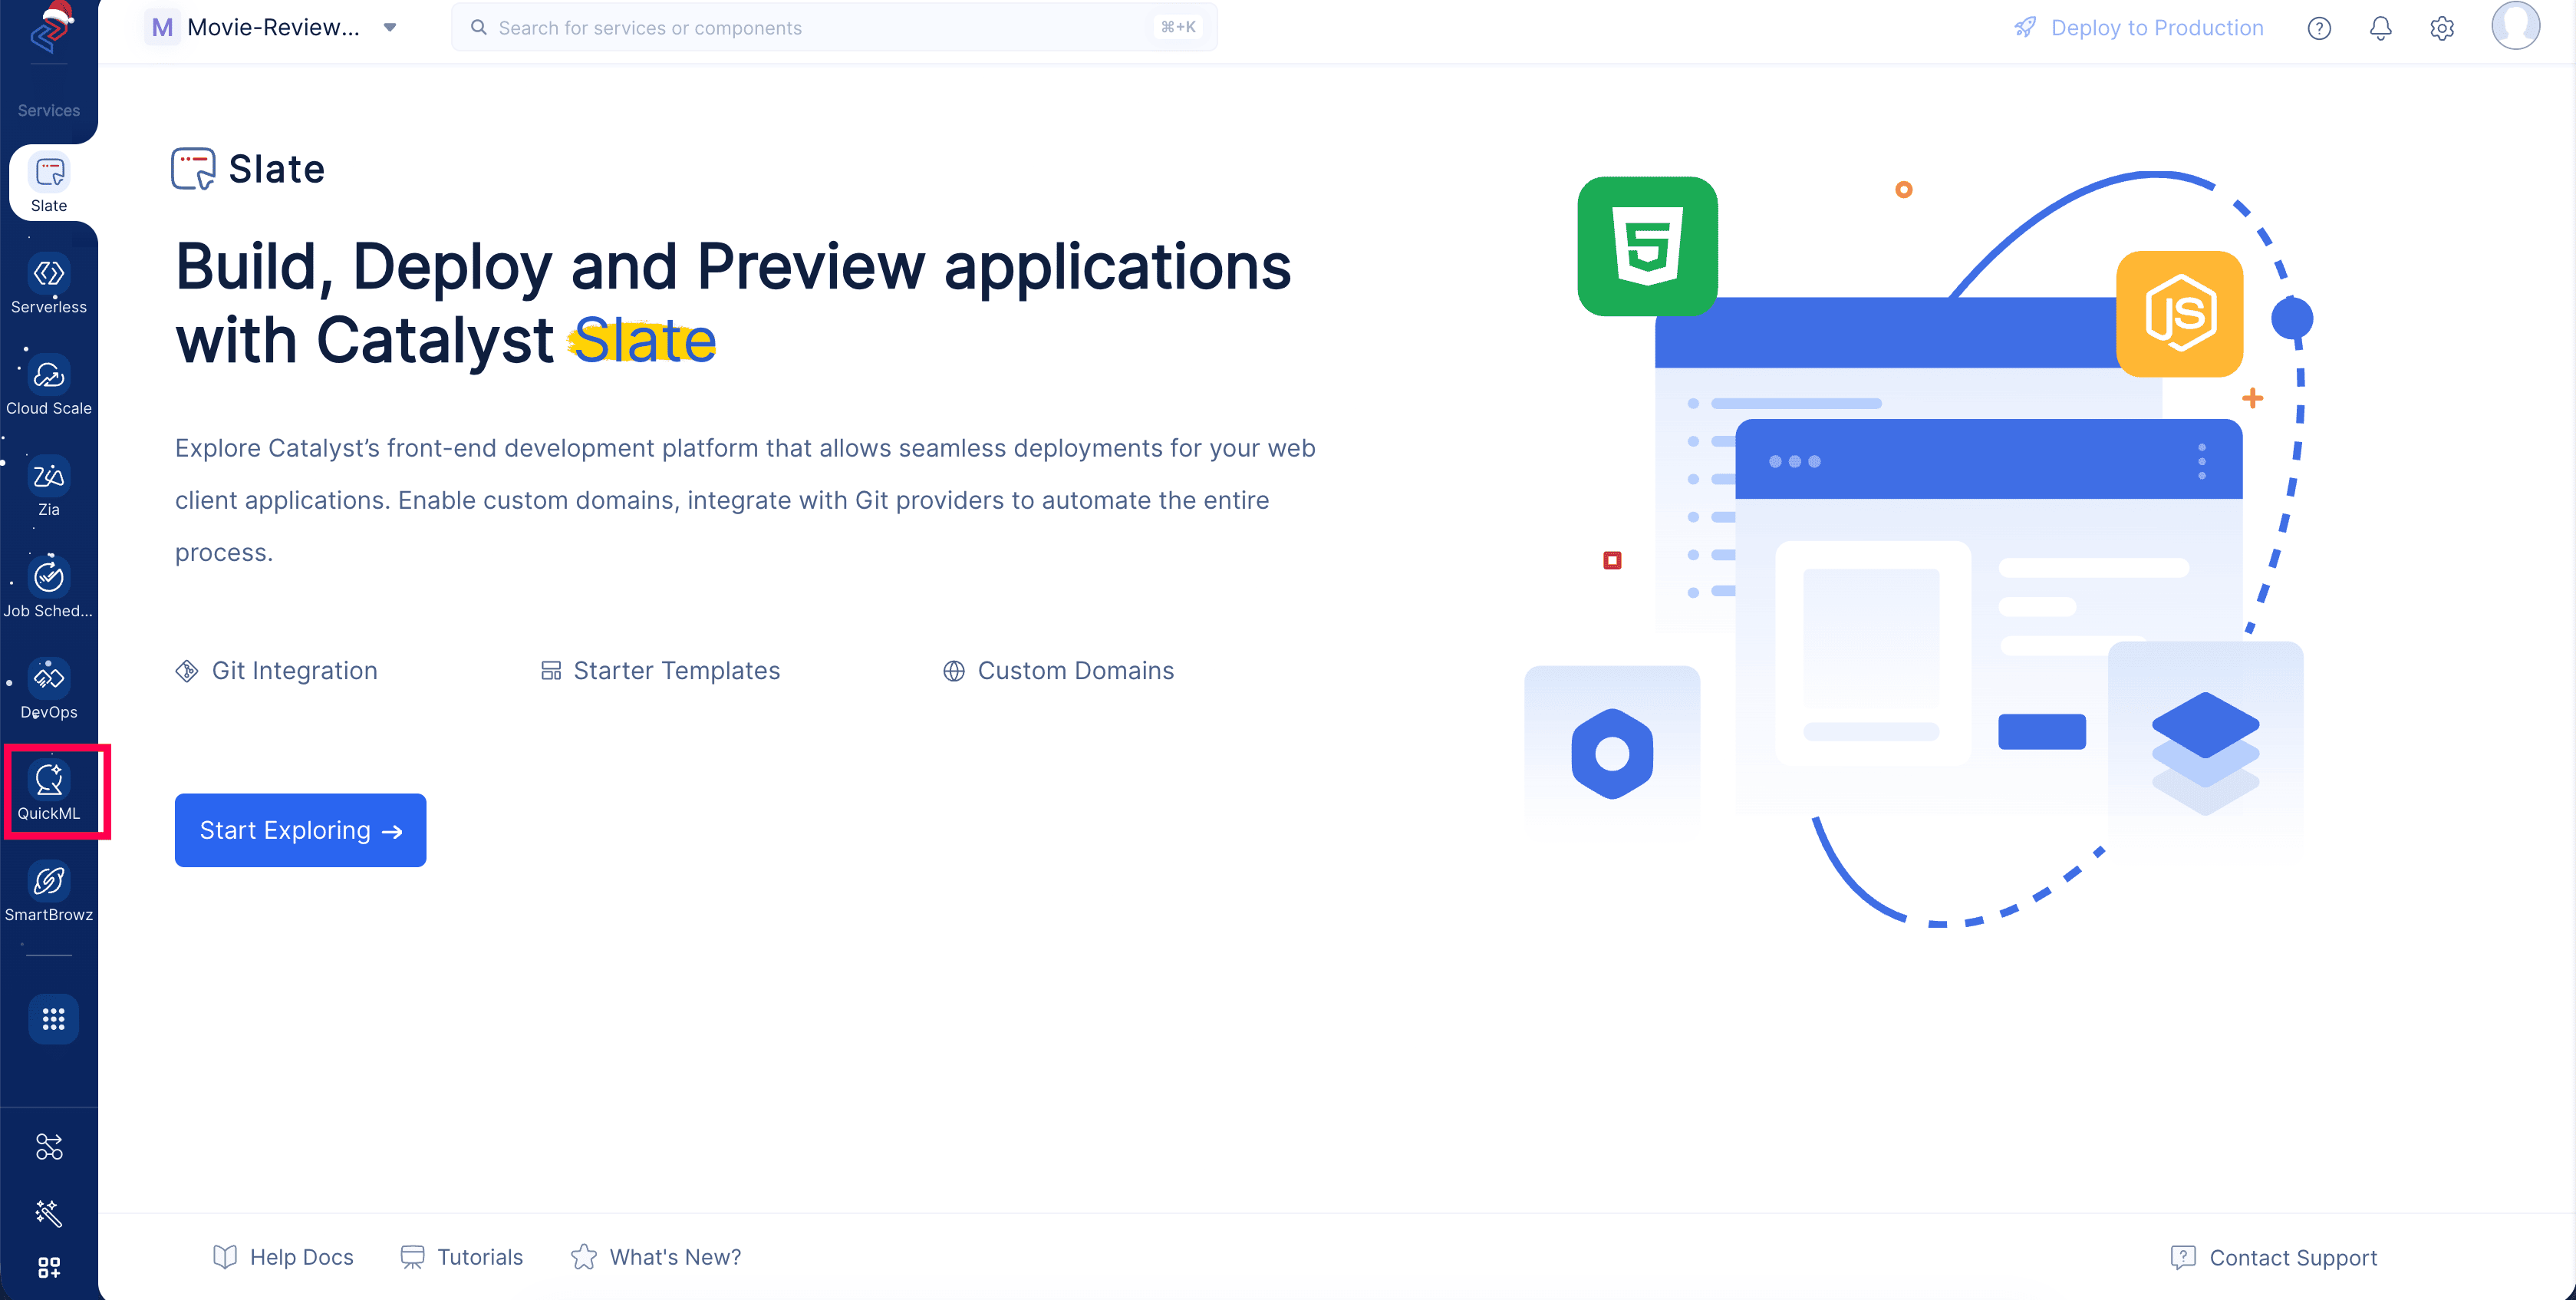Click the add-widgets icon at sidebar bottom

49,1268
